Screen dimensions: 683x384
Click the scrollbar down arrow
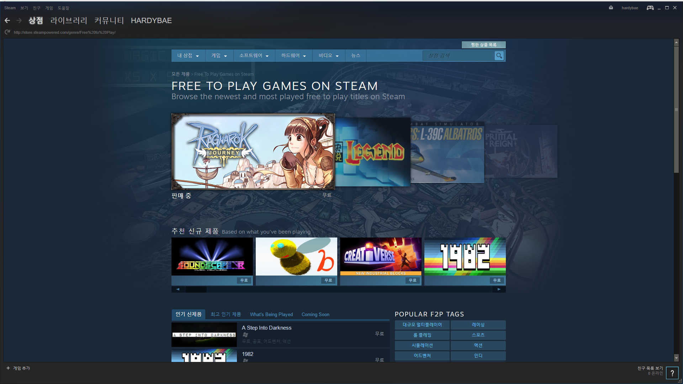click(x=676, y=358)
